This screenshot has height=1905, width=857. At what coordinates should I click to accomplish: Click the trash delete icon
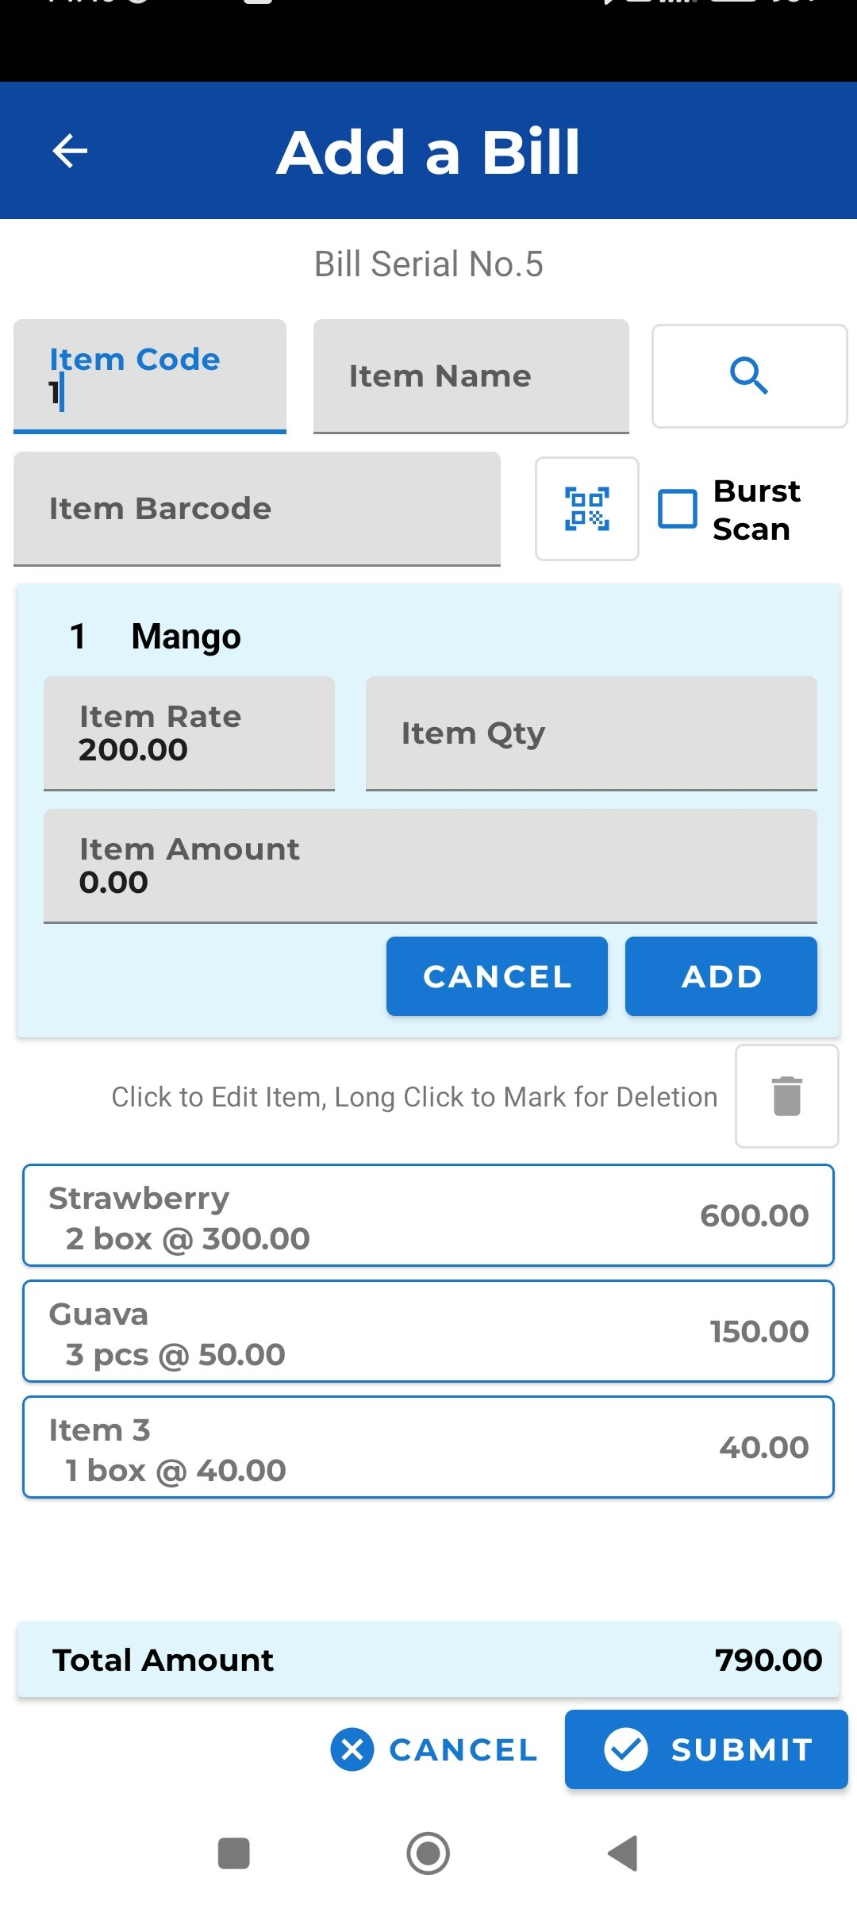coord(787,1096)
